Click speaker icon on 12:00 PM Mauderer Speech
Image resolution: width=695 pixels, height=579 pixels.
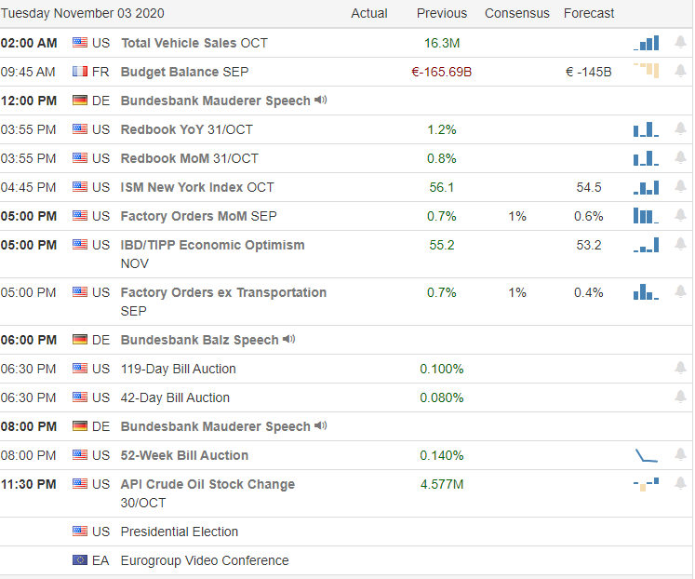[321, 101]
